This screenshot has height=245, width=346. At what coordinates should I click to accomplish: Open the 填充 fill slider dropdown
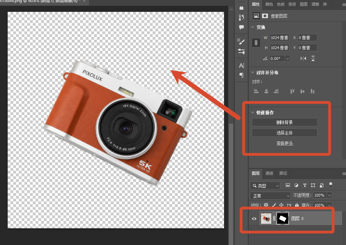(x=330, y=205)
